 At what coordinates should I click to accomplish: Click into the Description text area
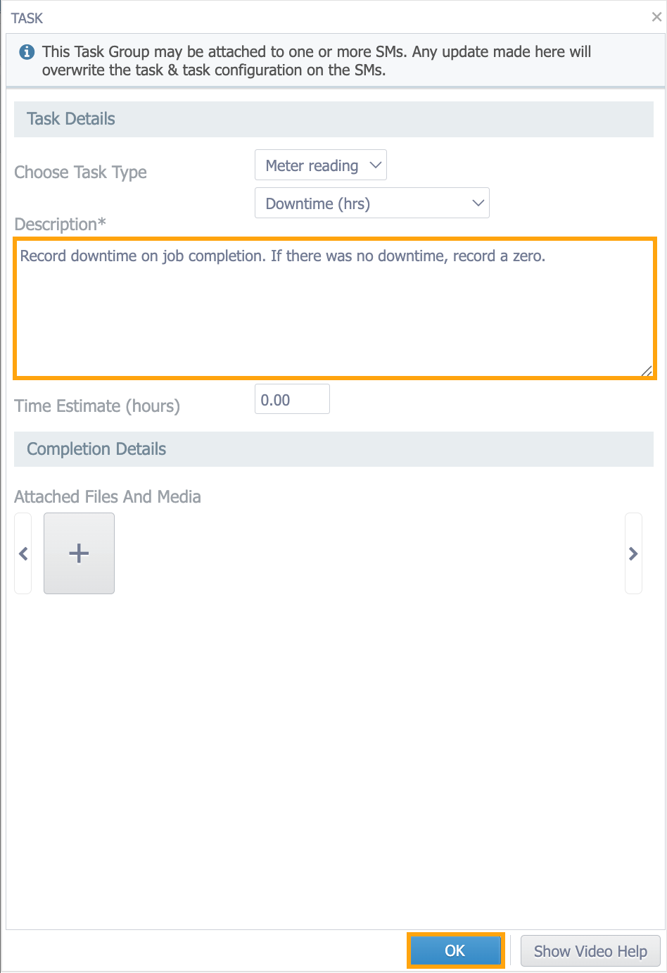coord(334,308)
